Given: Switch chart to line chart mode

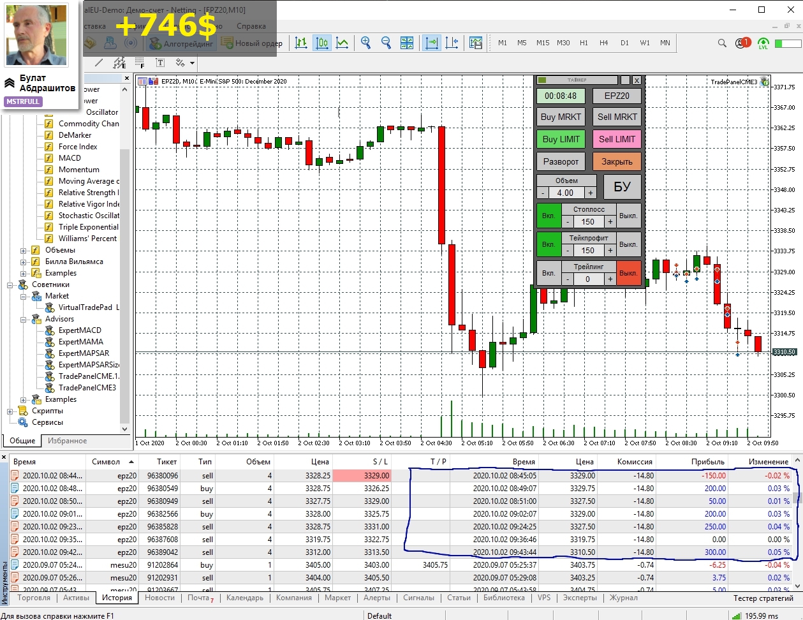Looking at the screenshot, I should (343, 43).
